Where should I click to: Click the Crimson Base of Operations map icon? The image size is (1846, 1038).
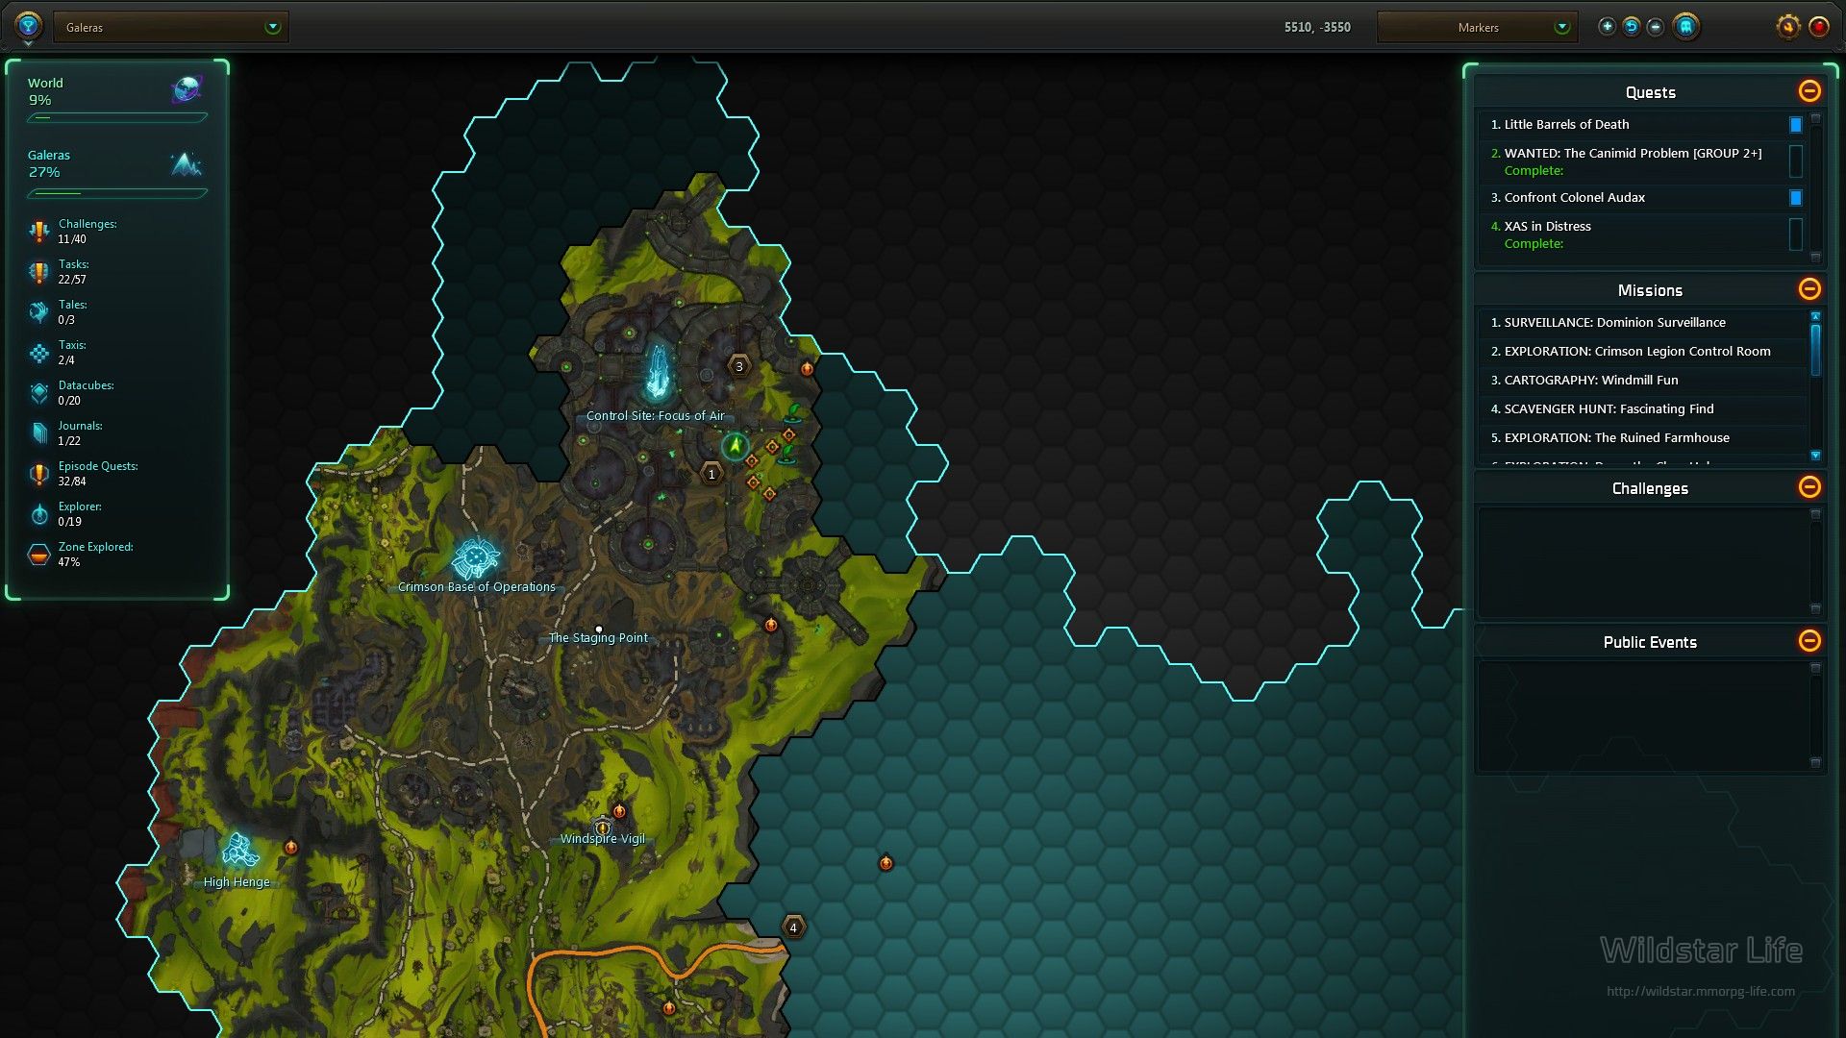tap(476, 557)
